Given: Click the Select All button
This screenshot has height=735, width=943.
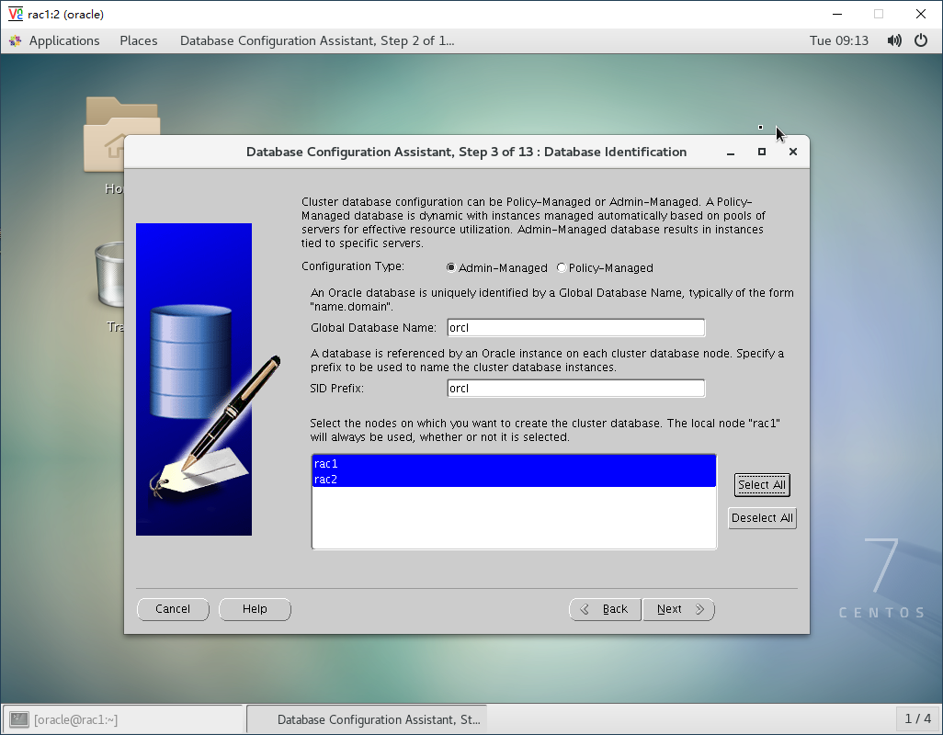Looking at the screenshot, I should pos(761,484).
